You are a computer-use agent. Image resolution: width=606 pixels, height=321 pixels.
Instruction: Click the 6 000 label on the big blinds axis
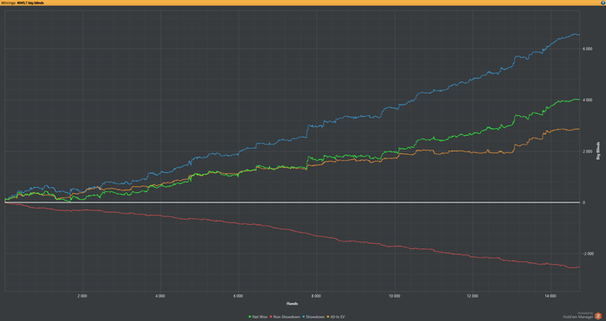587,49
